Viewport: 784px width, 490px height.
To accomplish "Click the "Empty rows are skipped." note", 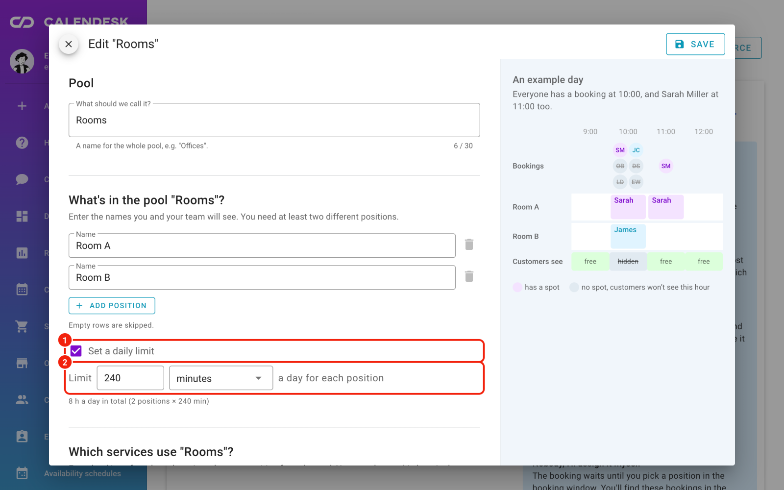I will 111,325.
